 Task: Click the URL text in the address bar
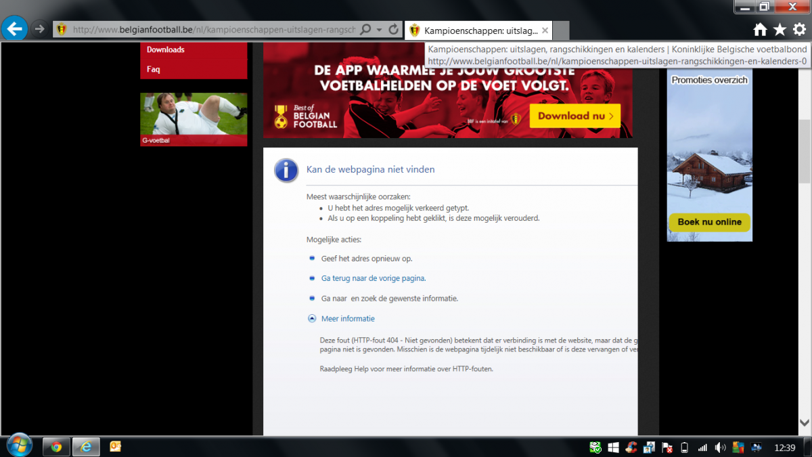point(214,30)
